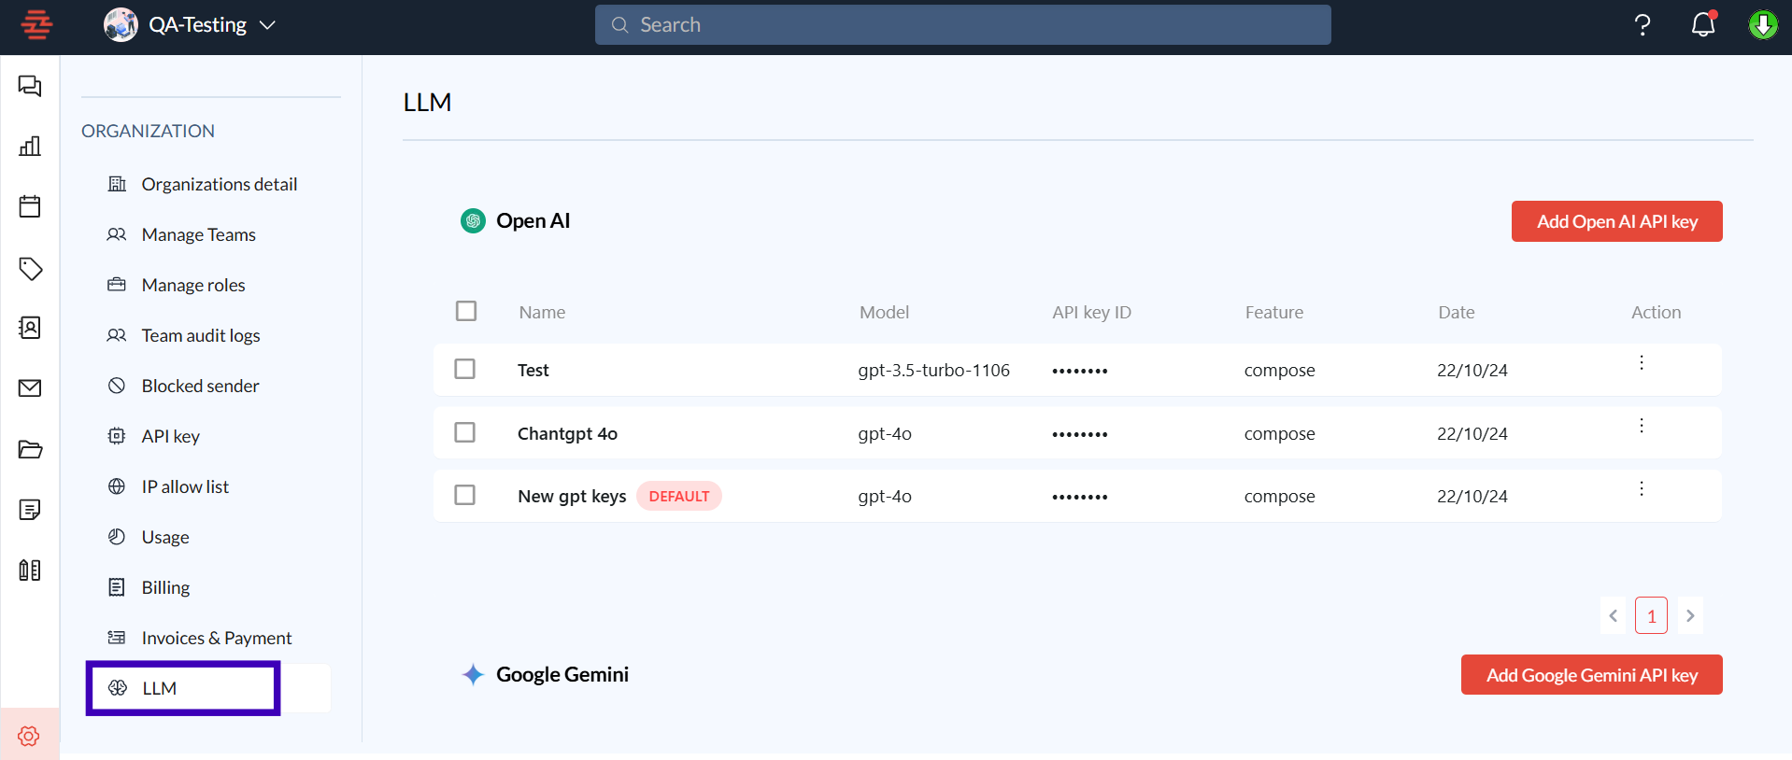The width and height of the screenshot is (1792, 760).
Task: Open the calendar icon in left rail
Action: tap(30, 206)
